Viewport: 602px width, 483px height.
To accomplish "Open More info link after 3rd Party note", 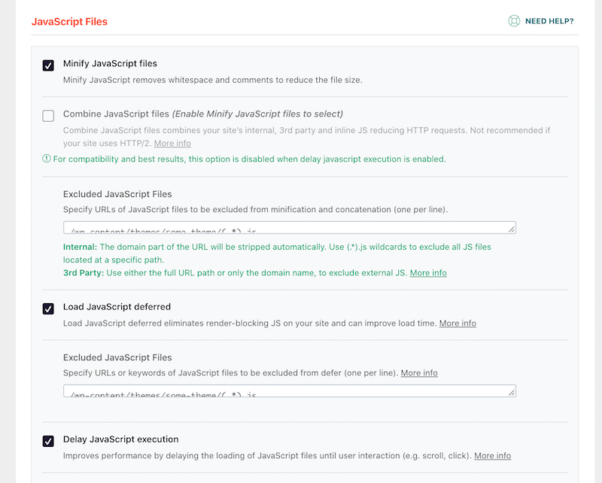I will 428,272.
